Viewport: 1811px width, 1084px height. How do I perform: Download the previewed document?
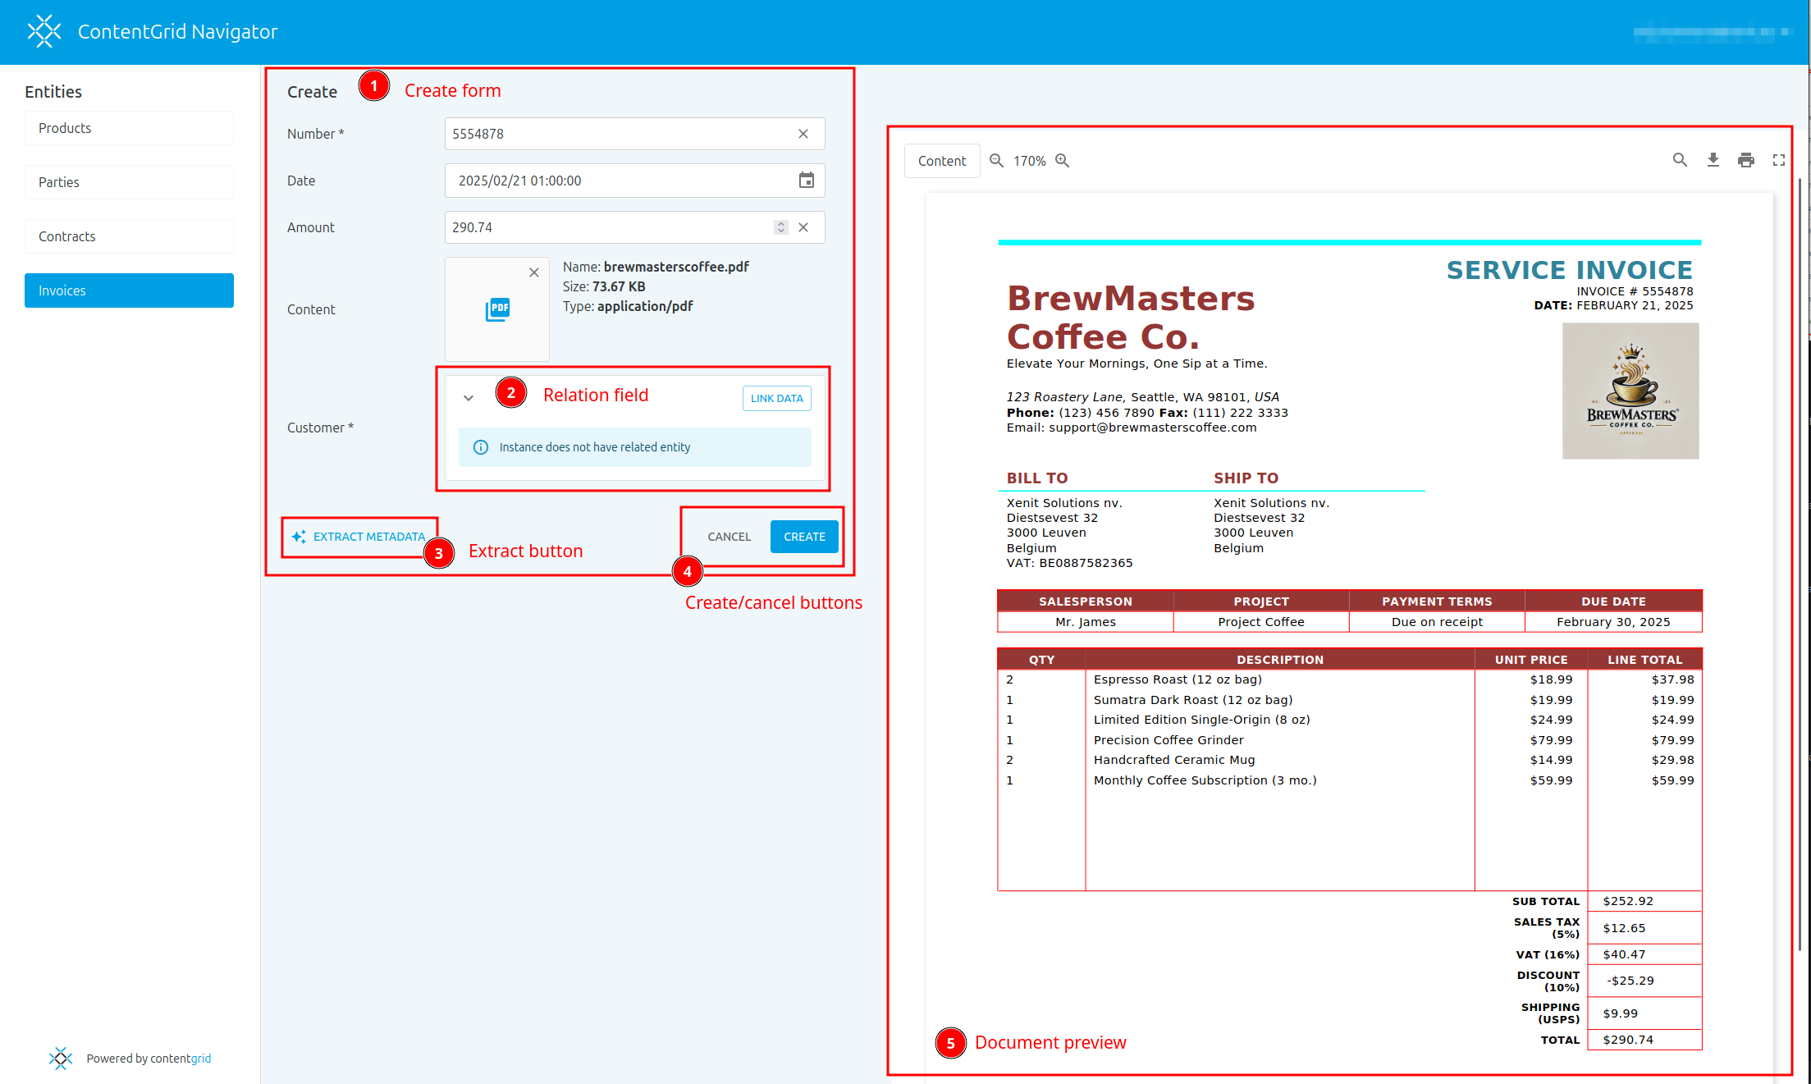[x=1713, y=160]
